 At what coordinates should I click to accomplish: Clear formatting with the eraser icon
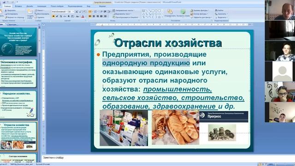[x=84, y=12]
